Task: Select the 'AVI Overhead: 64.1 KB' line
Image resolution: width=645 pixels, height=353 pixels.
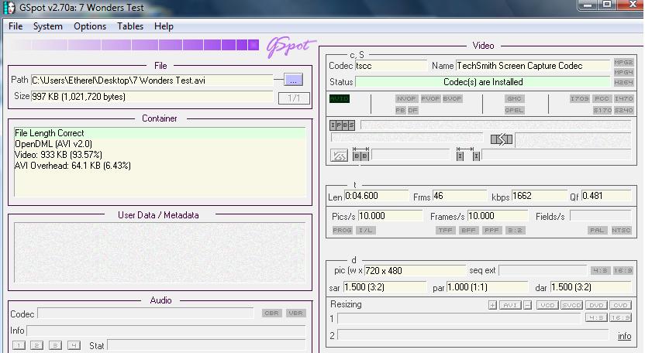Action: pyautogui.click(x=160, y=166)
